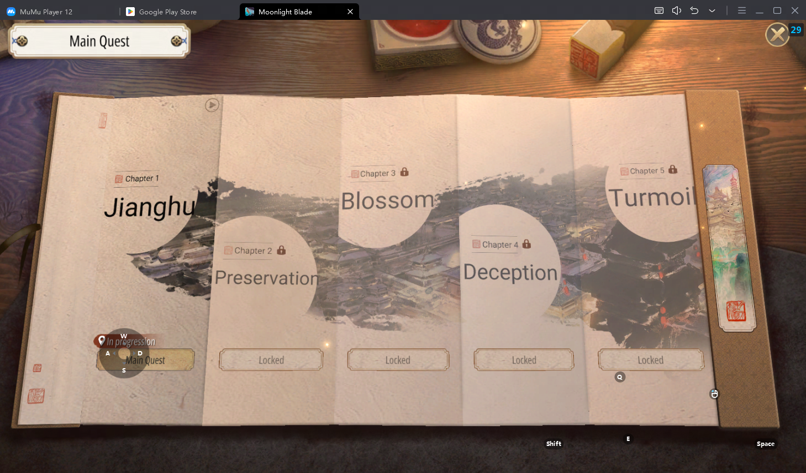
Task: Click the Locked button under Turmoil
Action: [650, 360]
